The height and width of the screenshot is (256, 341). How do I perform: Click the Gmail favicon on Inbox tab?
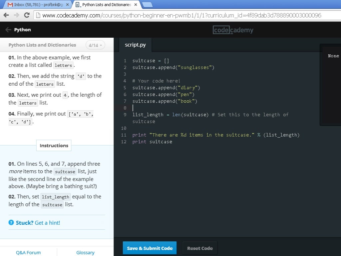point(10,5)
